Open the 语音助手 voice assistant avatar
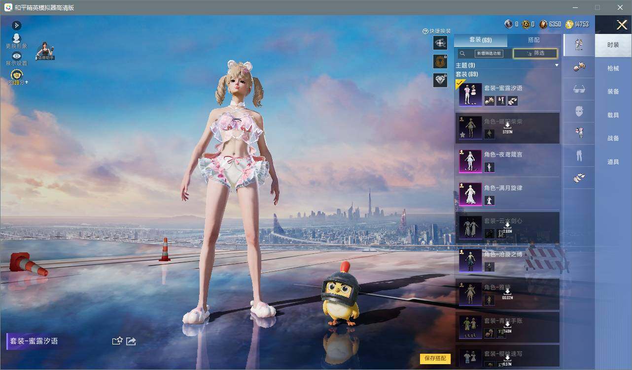Screen dimensions: 632x370 [45, 51]
